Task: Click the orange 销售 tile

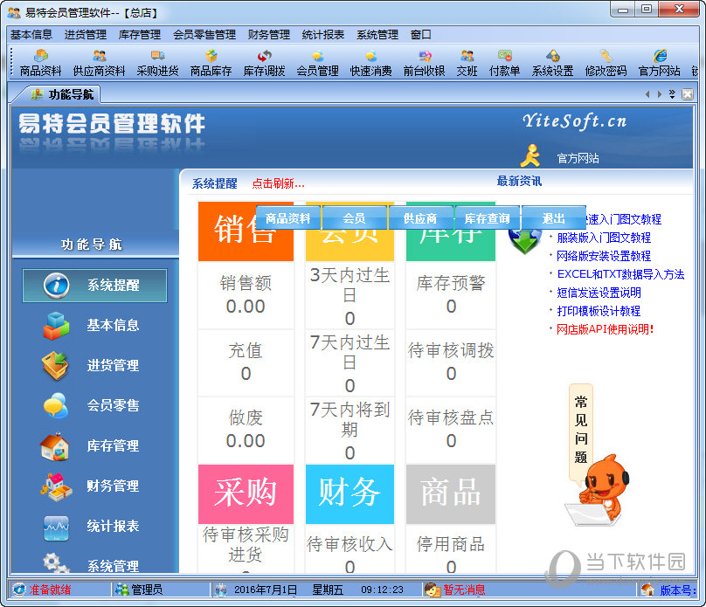Action: [x=246, y=231]
